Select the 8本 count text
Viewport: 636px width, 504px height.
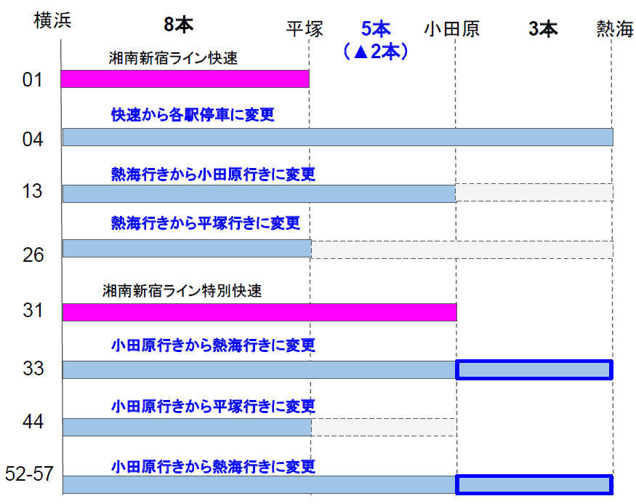pos(179,25)
